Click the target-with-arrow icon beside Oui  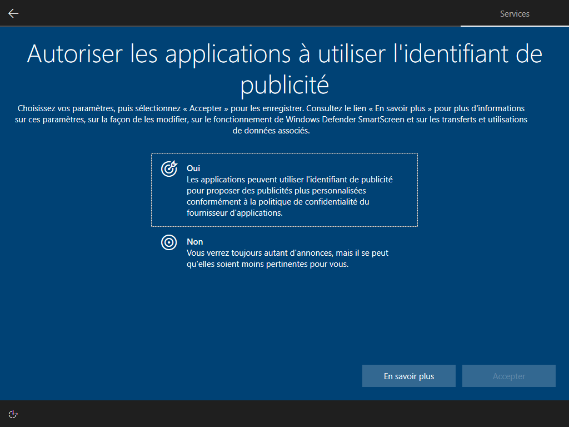coord(169,168)
